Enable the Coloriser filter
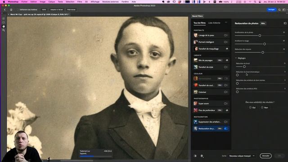288x162 pixels. click(226, 92)
